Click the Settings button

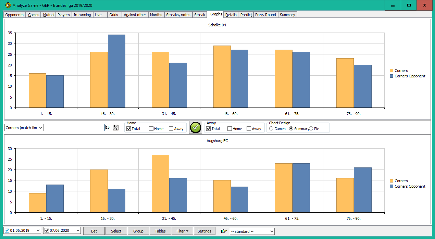click(204, 231)
